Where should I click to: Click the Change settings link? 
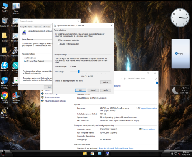point(148,129)
